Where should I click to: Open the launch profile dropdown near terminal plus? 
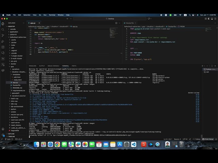coord(204,66)
